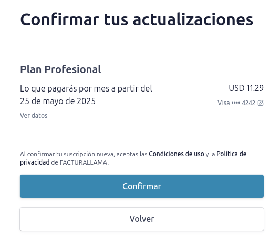The height and width of the screenshot is (244, 280).
Task: Click 'privacidad' on the disclaimer's second line
Action: [x=35, y=162]
